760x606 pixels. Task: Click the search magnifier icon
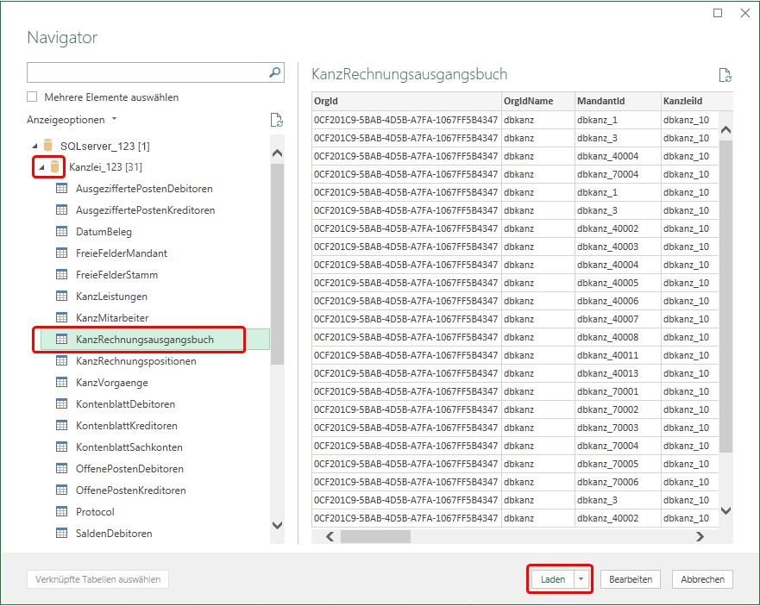pyautogui.click(x=275, y=72)
